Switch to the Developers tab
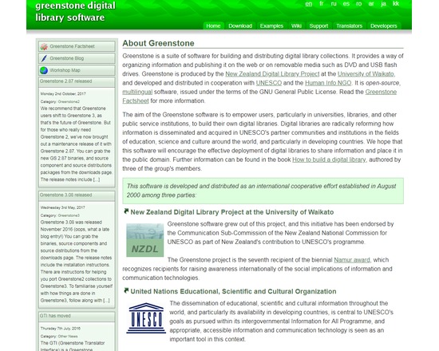 [384, 26]
